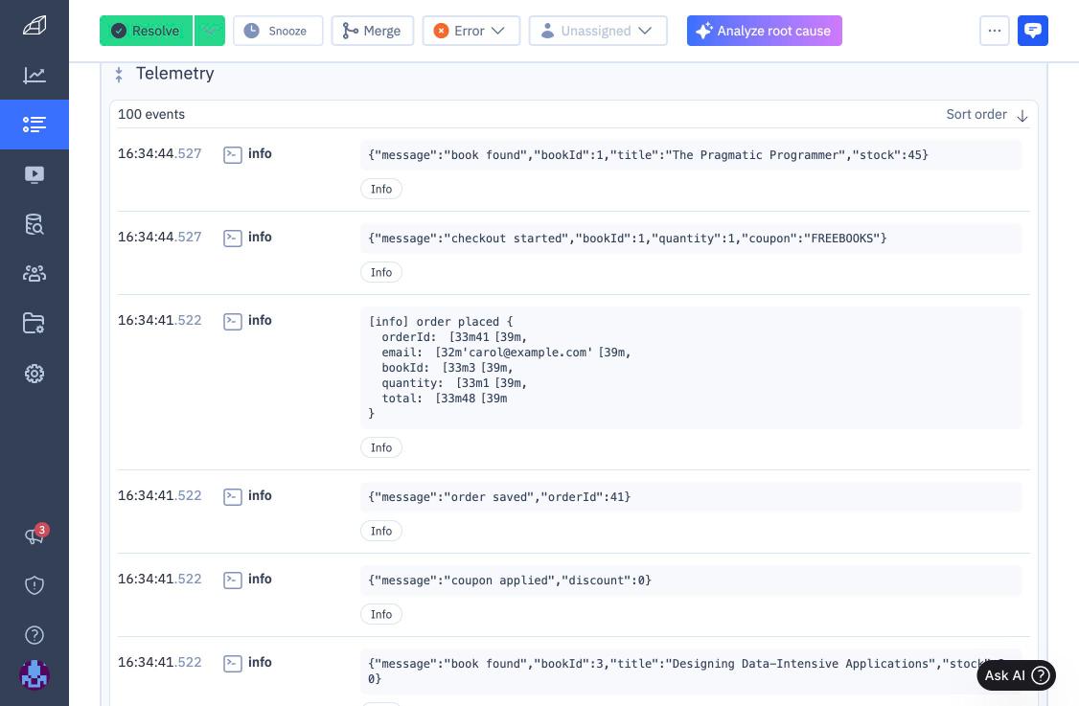The width and height of the screenshot is (1079, 706).
Task: Open announcements megaphone with 3 badge
Action: click(35, 534)
